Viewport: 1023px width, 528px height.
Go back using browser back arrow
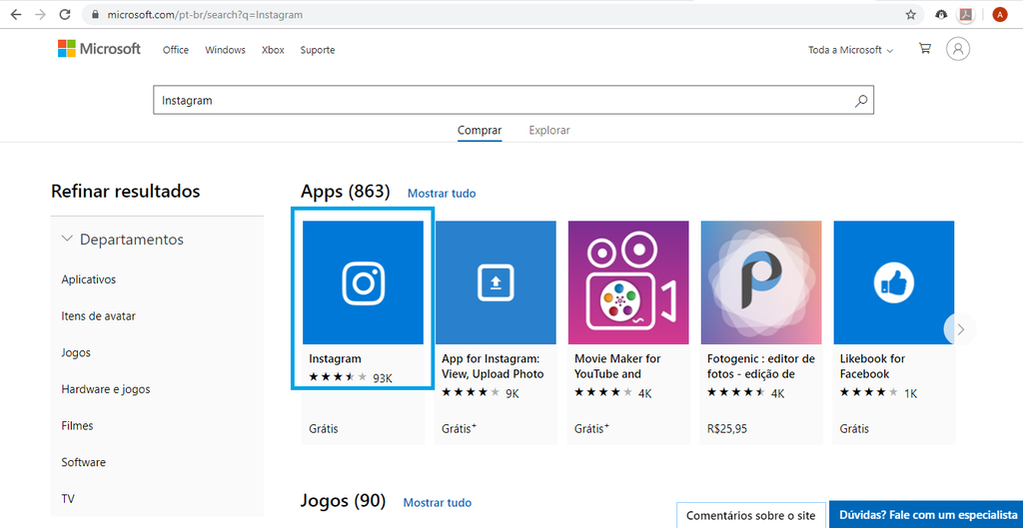coord(16,14)
